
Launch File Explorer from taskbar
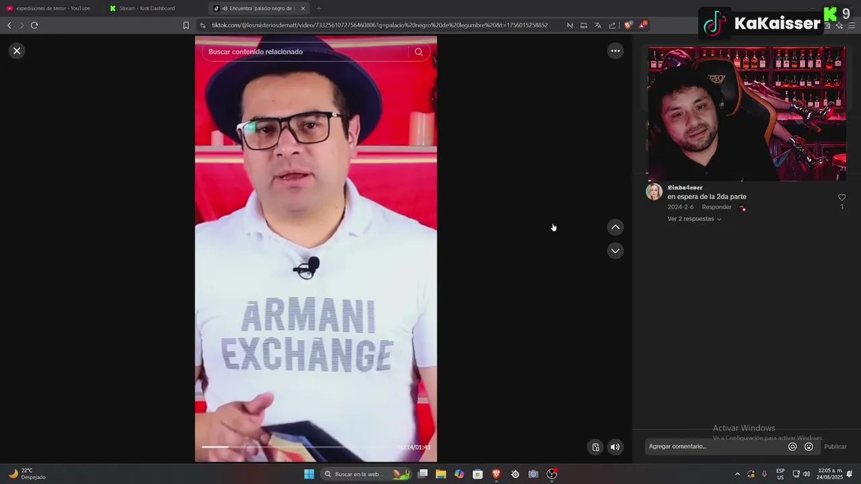(441, 474)
